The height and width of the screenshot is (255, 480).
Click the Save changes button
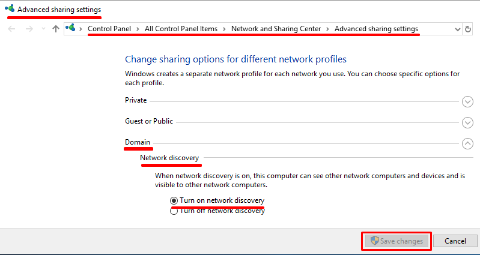396,241
